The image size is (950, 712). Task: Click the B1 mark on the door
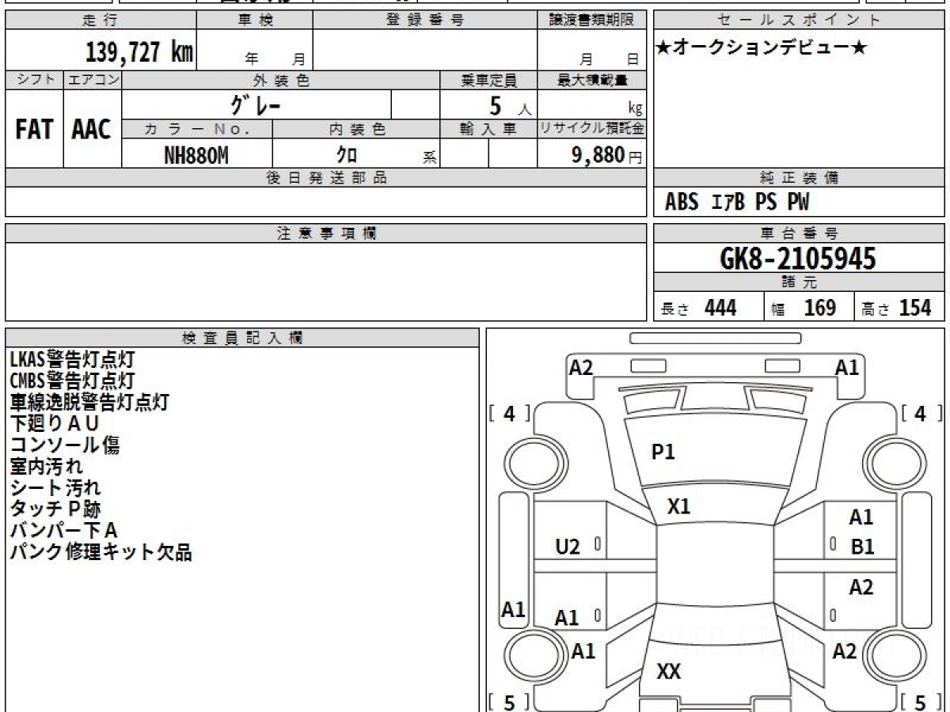[862, 547]
